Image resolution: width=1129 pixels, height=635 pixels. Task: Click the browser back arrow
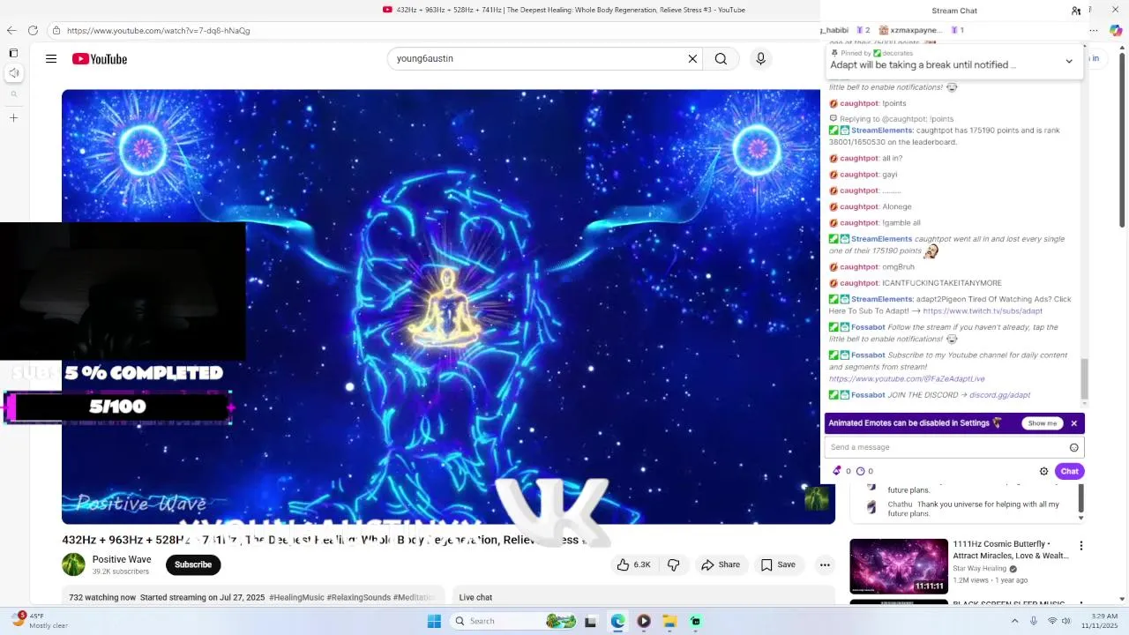point(11,30)
